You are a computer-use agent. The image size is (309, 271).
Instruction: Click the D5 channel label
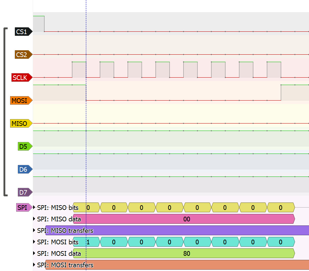[25, 146]
